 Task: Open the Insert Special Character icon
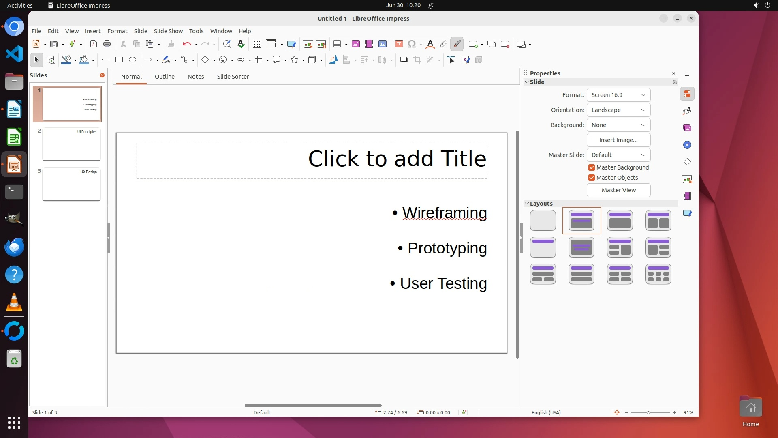[412, 44]
